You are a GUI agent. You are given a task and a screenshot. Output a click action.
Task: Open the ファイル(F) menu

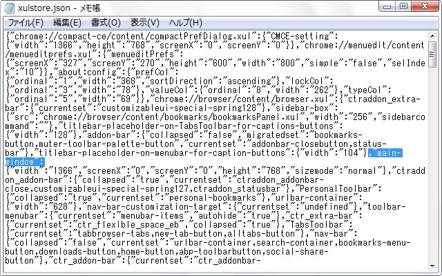coord(26,23)
